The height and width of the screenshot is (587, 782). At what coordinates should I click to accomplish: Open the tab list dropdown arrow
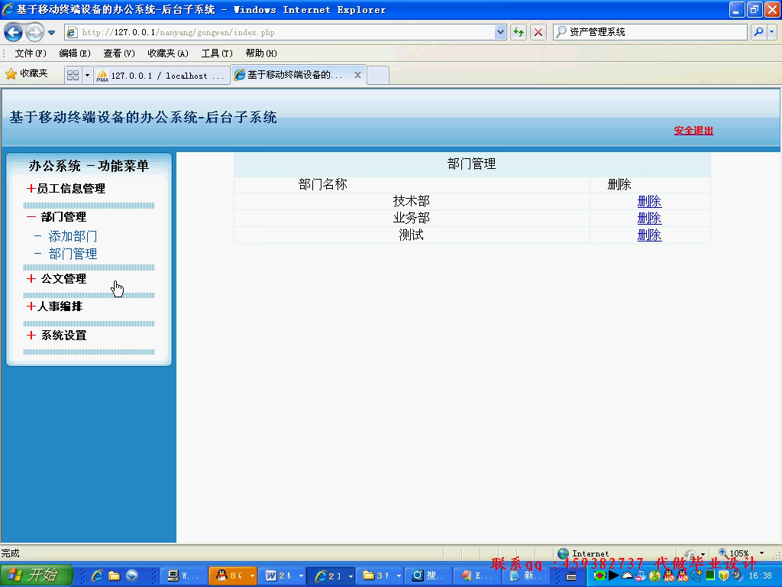point(87,76)
